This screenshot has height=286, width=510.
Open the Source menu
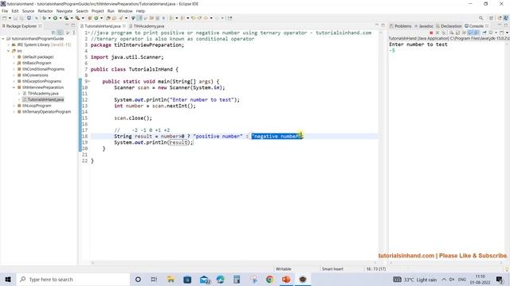pos(28,11)
